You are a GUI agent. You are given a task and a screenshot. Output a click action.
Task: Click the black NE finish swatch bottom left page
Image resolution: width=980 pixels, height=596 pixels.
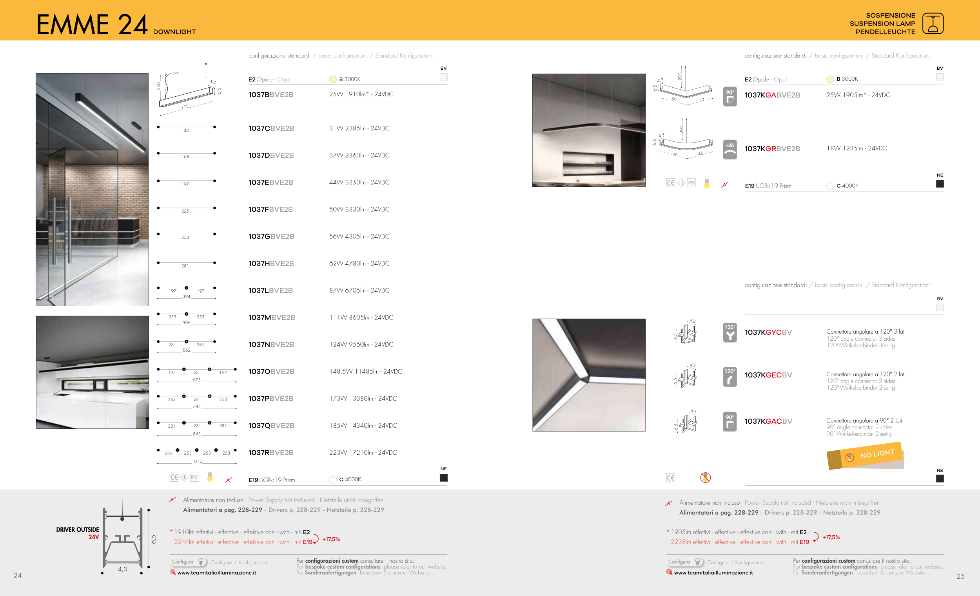(x=443, y=478)
